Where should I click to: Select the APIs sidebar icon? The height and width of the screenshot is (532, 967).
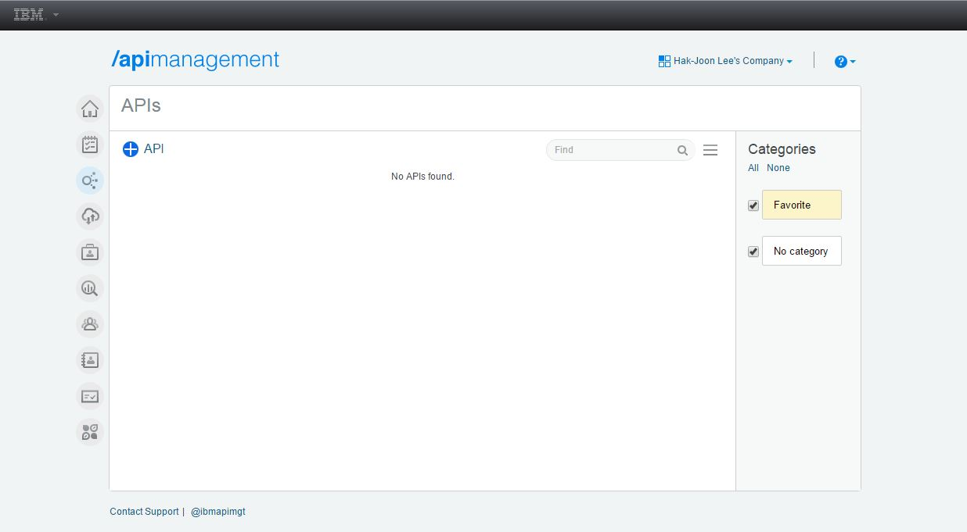pyautogui.click(x=90, y=180)
